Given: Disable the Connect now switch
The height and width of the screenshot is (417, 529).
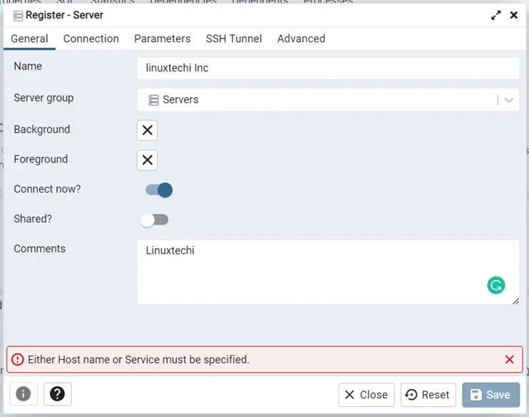Looking at the screenshot, I should point(159,190).
